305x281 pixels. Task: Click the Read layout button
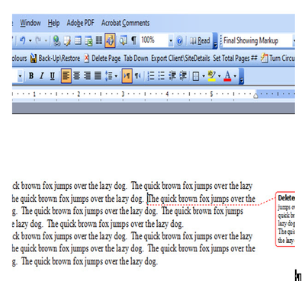point(200,40)
